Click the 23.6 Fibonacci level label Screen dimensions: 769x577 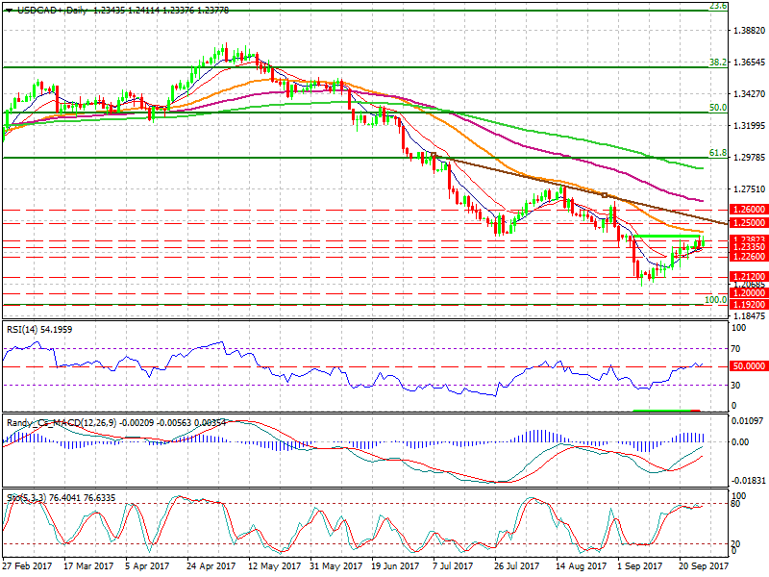click(716, 6)
